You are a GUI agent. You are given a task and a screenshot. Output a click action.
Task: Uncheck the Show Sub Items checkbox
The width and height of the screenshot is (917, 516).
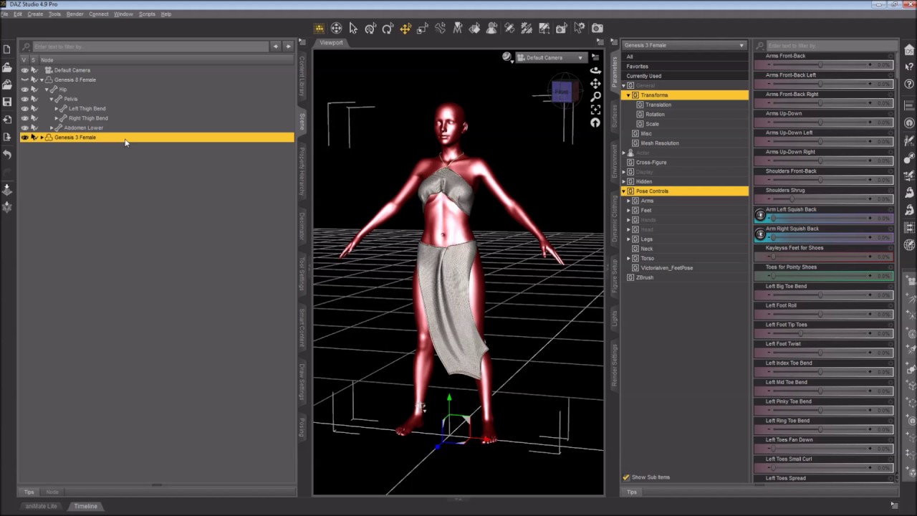coord(626,477)
